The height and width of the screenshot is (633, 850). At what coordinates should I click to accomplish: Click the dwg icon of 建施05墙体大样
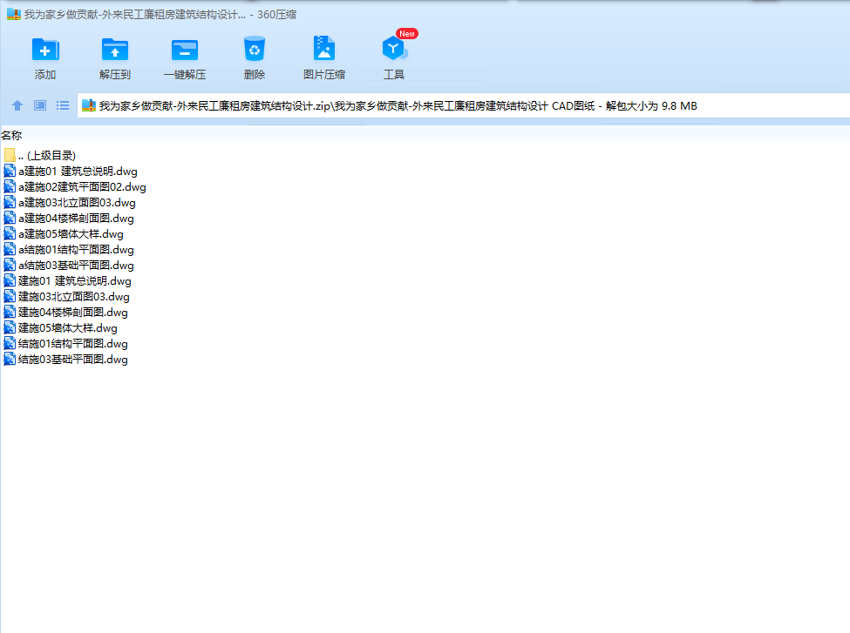(x=10, y=328)
